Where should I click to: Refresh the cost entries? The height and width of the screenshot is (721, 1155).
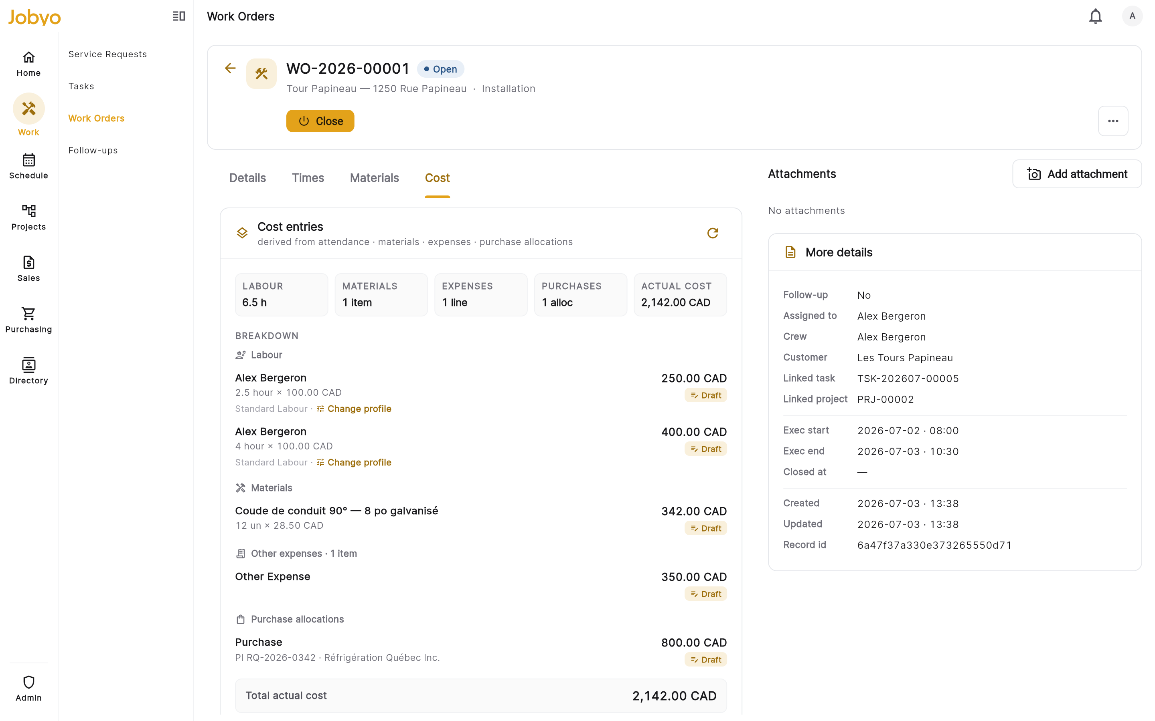pyautogui.click(x=713, y=233)
